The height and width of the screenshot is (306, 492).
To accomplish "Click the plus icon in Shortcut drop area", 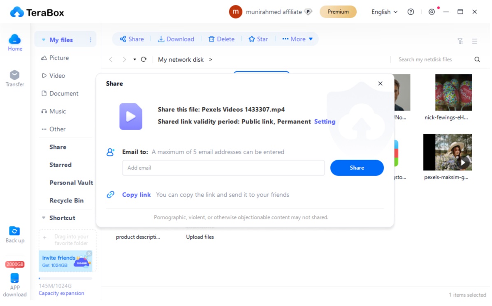I will 45,238.
